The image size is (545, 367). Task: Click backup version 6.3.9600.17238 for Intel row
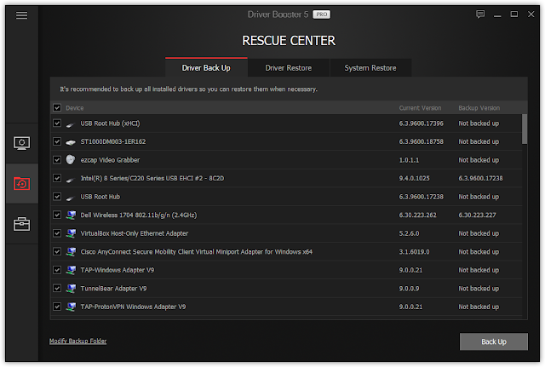(x=480, y=179)
